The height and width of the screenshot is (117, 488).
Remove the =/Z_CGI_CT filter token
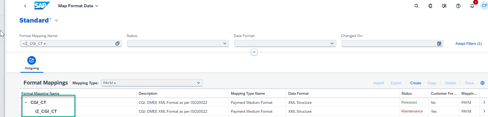[x=45, y=43]
